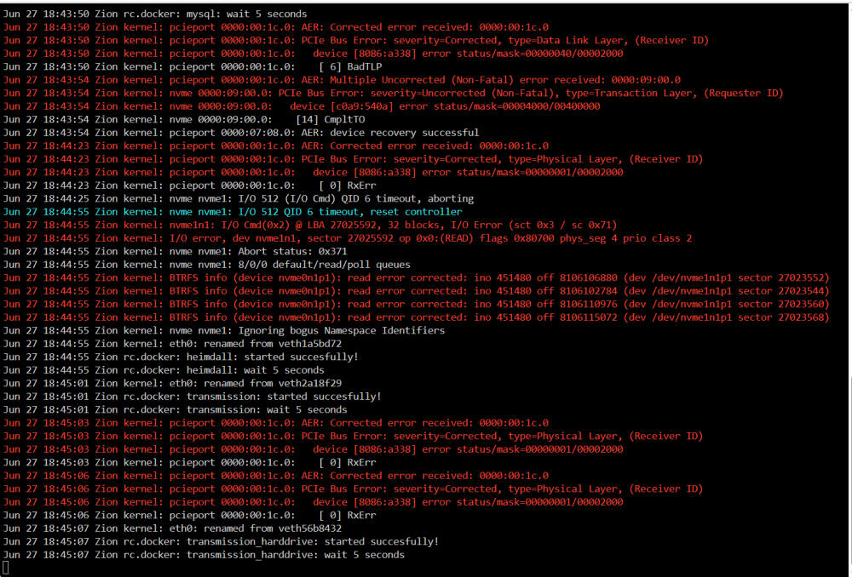Select 'transmission_harddrive: started succesfully!' line
Screen dimensions: 852x577
[x=222, y=542]
